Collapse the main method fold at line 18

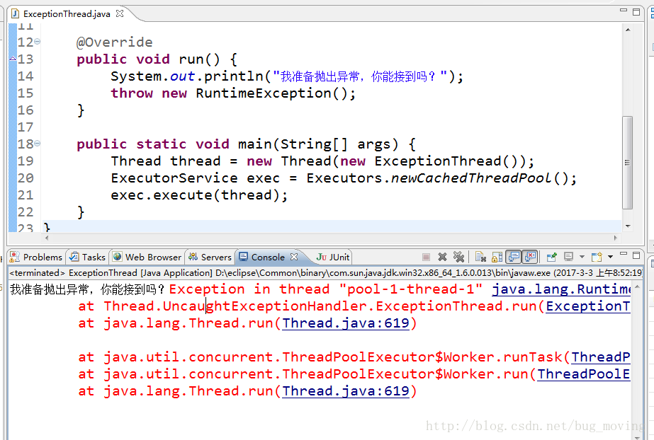click(x=37, y=143)
